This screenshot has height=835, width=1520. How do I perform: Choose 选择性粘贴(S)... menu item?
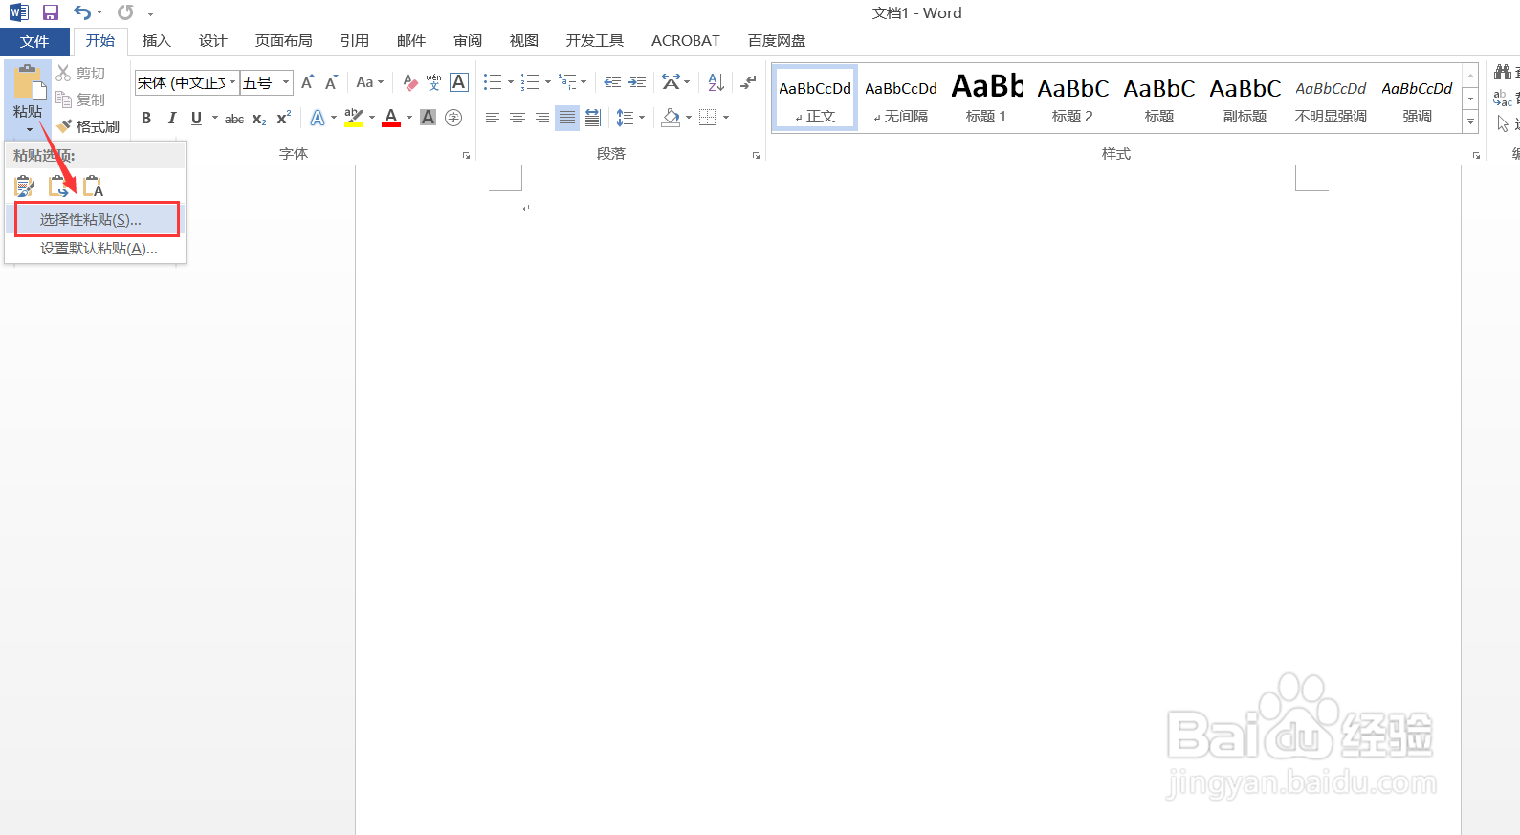(x=97, y=219)
